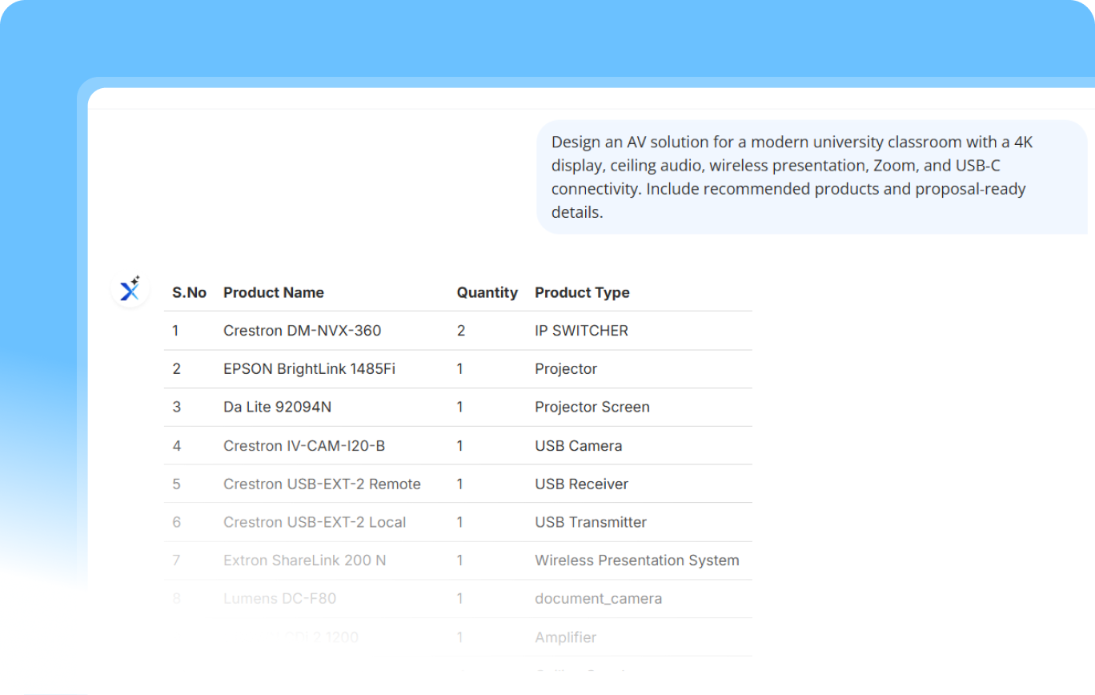The width and height of the screenshot is (1095, 695).
Task: Click serial number 4 in the IV-CAM row
Action: click(177, 446)
